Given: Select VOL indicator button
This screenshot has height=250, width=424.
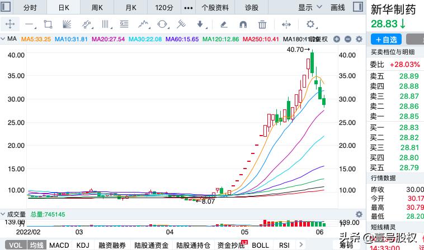Looking at the screenshot, I should (16, 245).
